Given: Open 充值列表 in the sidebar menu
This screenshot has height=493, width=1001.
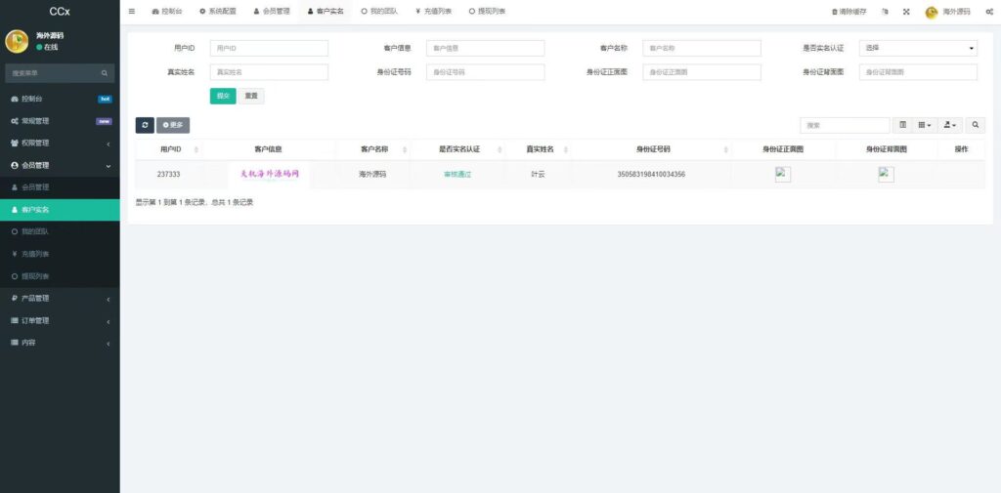Looking at the screenshot, I should coord(36,254).
